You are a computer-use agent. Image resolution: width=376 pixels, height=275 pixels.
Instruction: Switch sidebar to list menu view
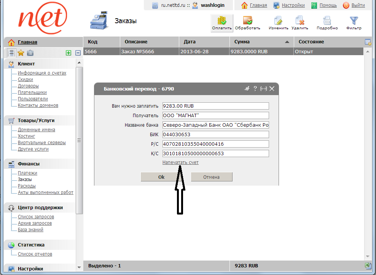[x=11, y=53]
